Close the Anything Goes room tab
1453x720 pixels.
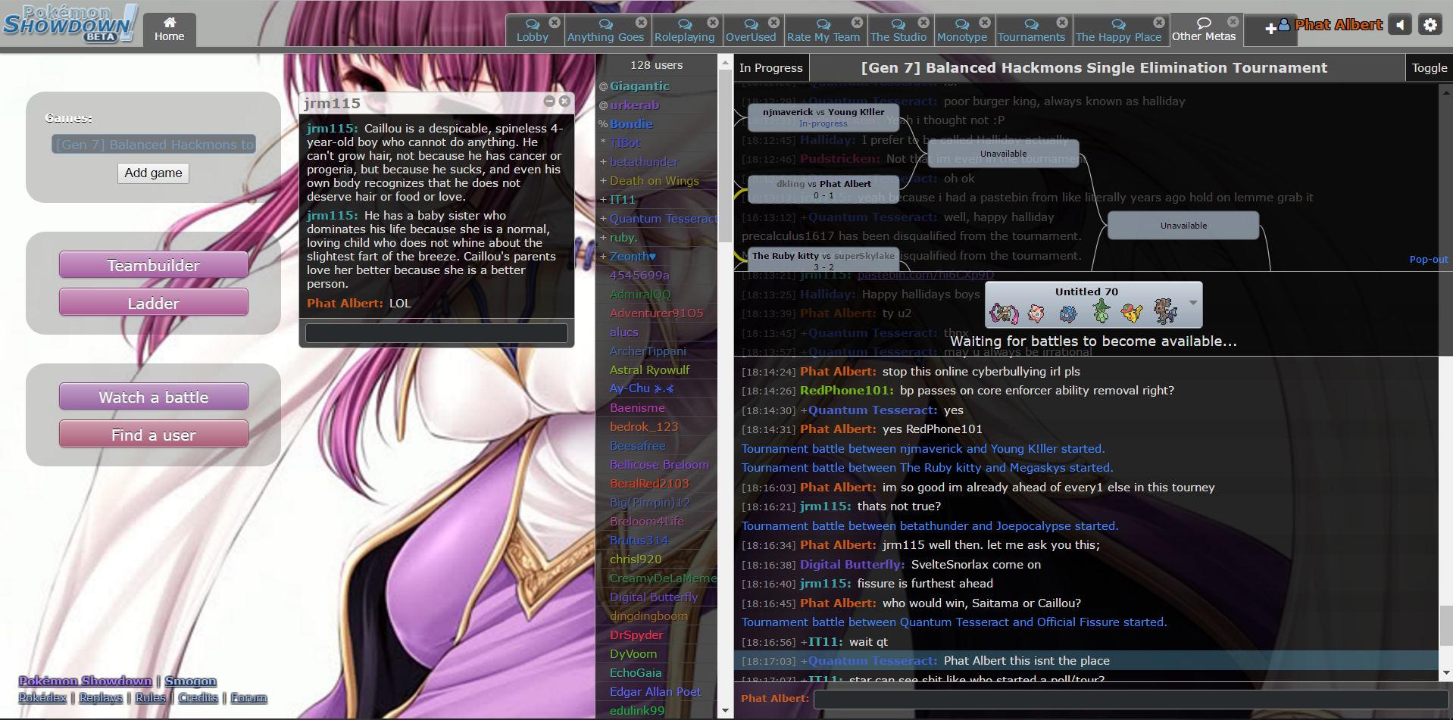tap(641, 22)
